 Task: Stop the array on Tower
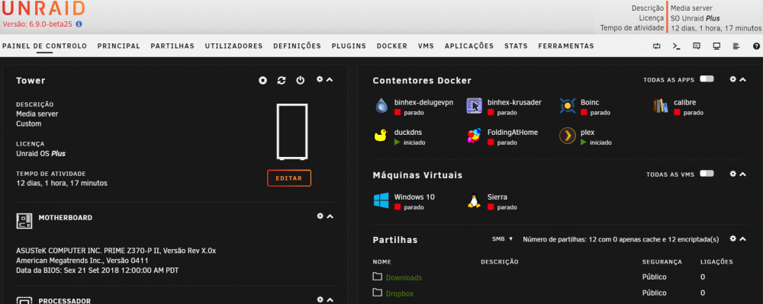pyautogui.click(x=262, y=80)
